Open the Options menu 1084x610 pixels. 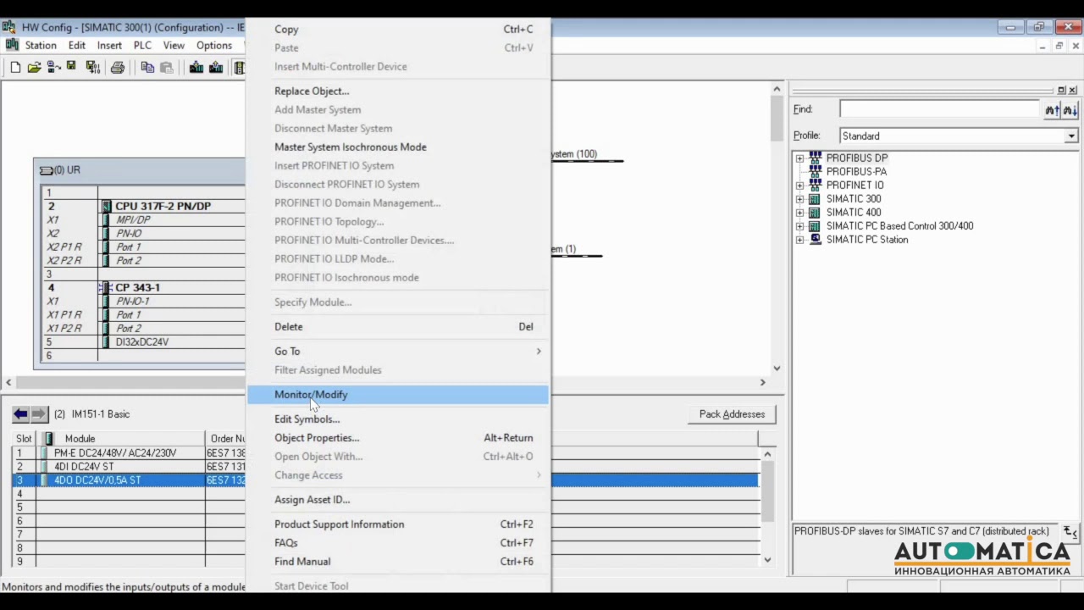(214, 46)
